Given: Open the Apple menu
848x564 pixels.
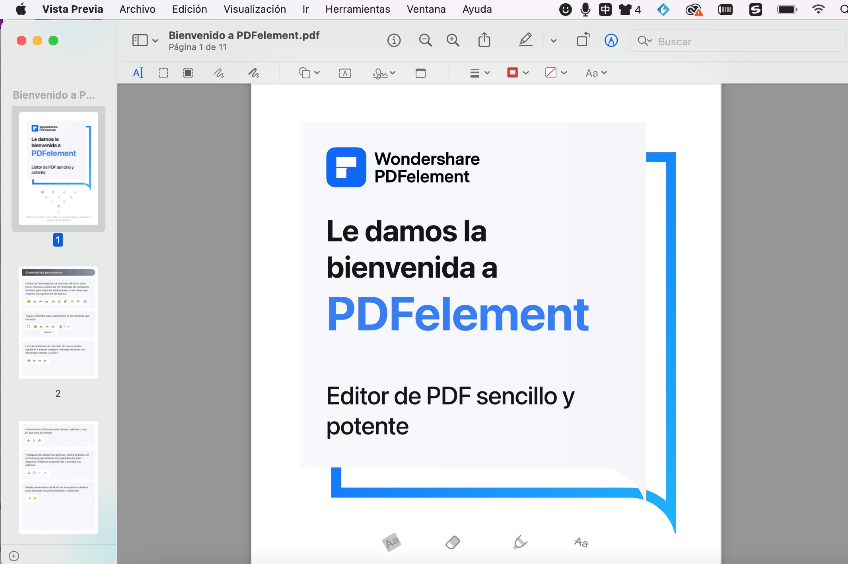Looking at the screenshot, I should point(21,9).
